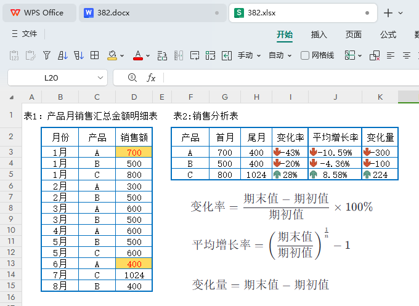419x306 pixels.
Task: Switch to the 公式 ribbon tab
Action: (388, 34)
